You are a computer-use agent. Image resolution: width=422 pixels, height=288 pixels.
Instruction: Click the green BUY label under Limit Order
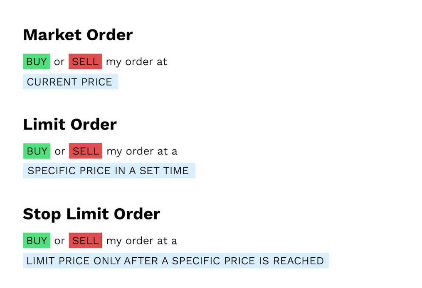37,151
